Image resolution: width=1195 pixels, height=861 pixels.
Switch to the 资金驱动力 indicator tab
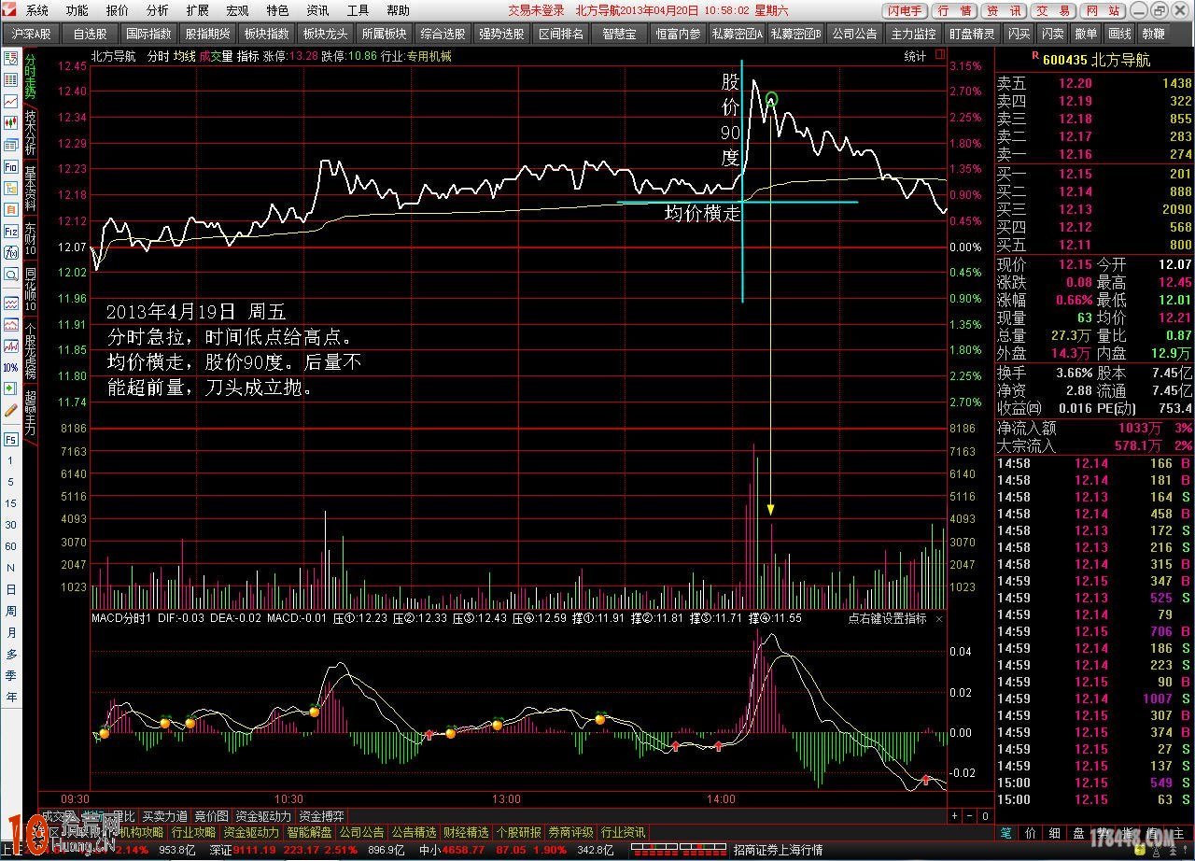(264, 816)
